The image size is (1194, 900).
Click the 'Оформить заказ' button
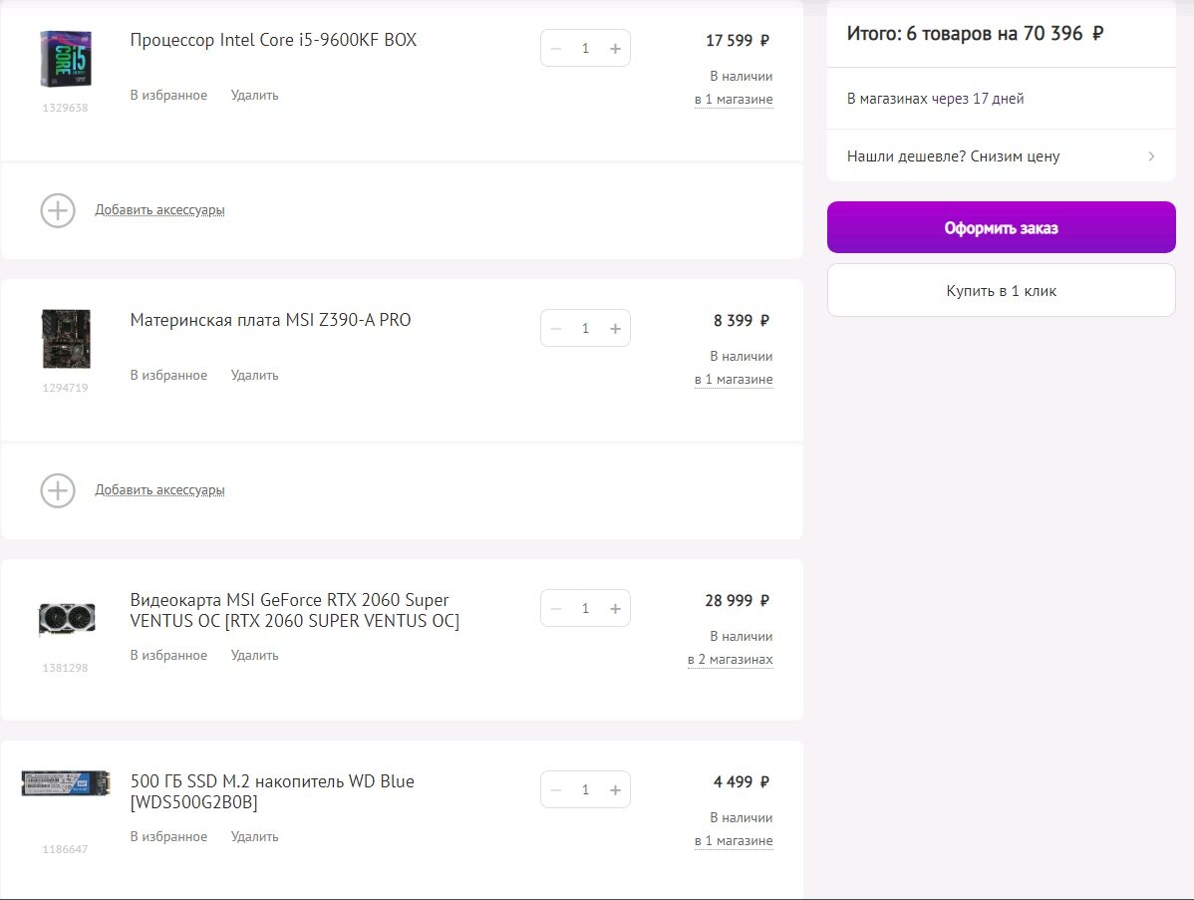click(1002, 227)
